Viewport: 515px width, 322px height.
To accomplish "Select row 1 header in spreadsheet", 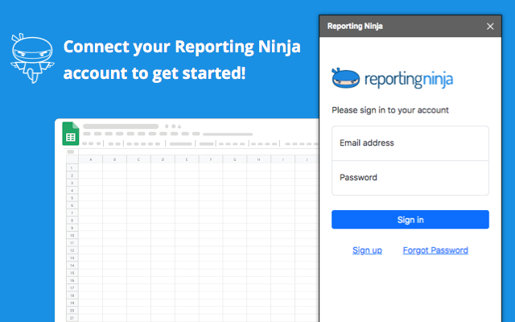I will (x=72, y=168).
